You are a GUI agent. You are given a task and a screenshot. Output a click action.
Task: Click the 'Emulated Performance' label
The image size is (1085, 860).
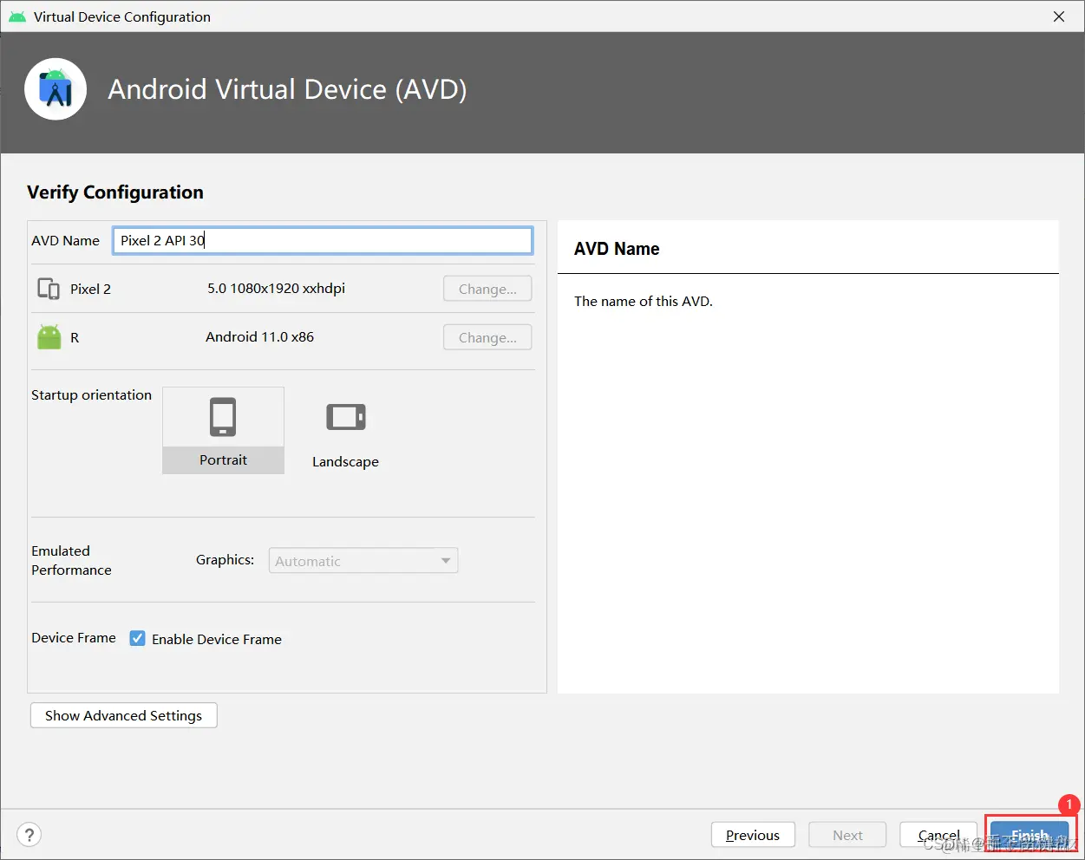(71, 560)
